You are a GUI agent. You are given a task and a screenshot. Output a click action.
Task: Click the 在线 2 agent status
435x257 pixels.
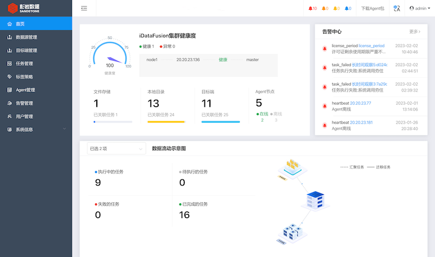262,117
